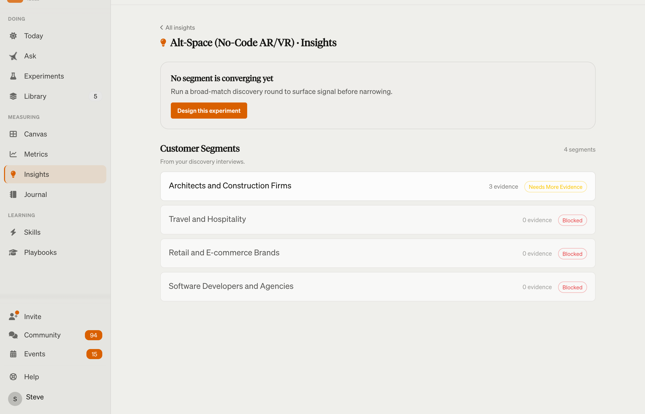Go back to All insights
This screenshot has height=414, width=645.
point(178,27)
